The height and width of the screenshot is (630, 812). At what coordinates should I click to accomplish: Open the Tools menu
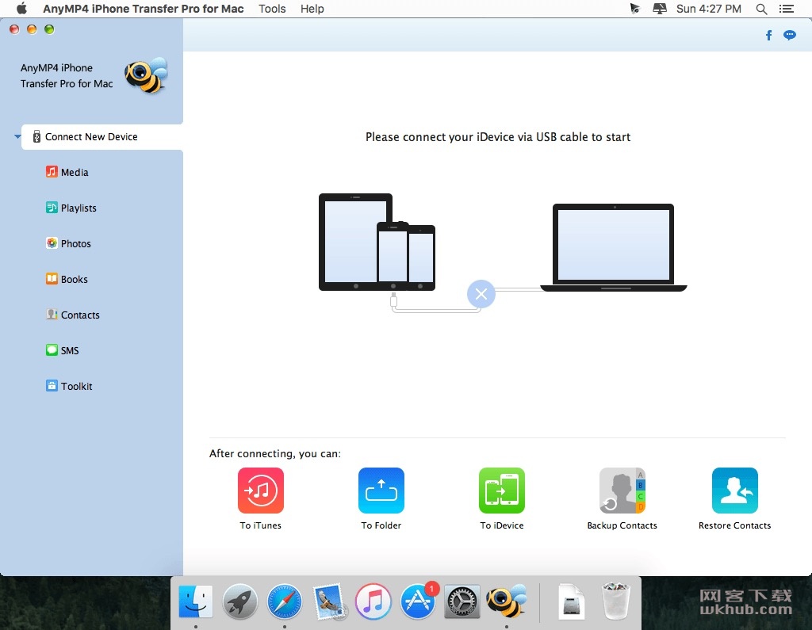273,9
